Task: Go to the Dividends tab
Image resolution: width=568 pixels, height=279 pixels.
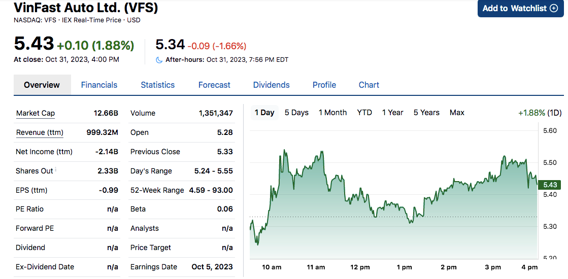Action: 271,85
